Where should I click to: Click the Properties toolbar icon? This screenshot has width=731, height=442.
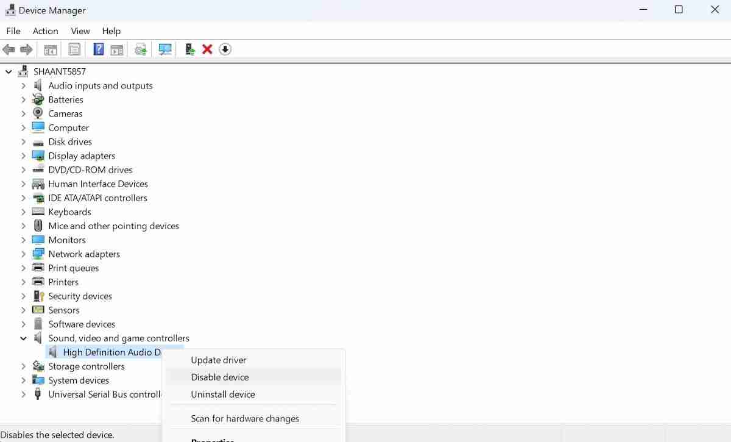(74, 49)
